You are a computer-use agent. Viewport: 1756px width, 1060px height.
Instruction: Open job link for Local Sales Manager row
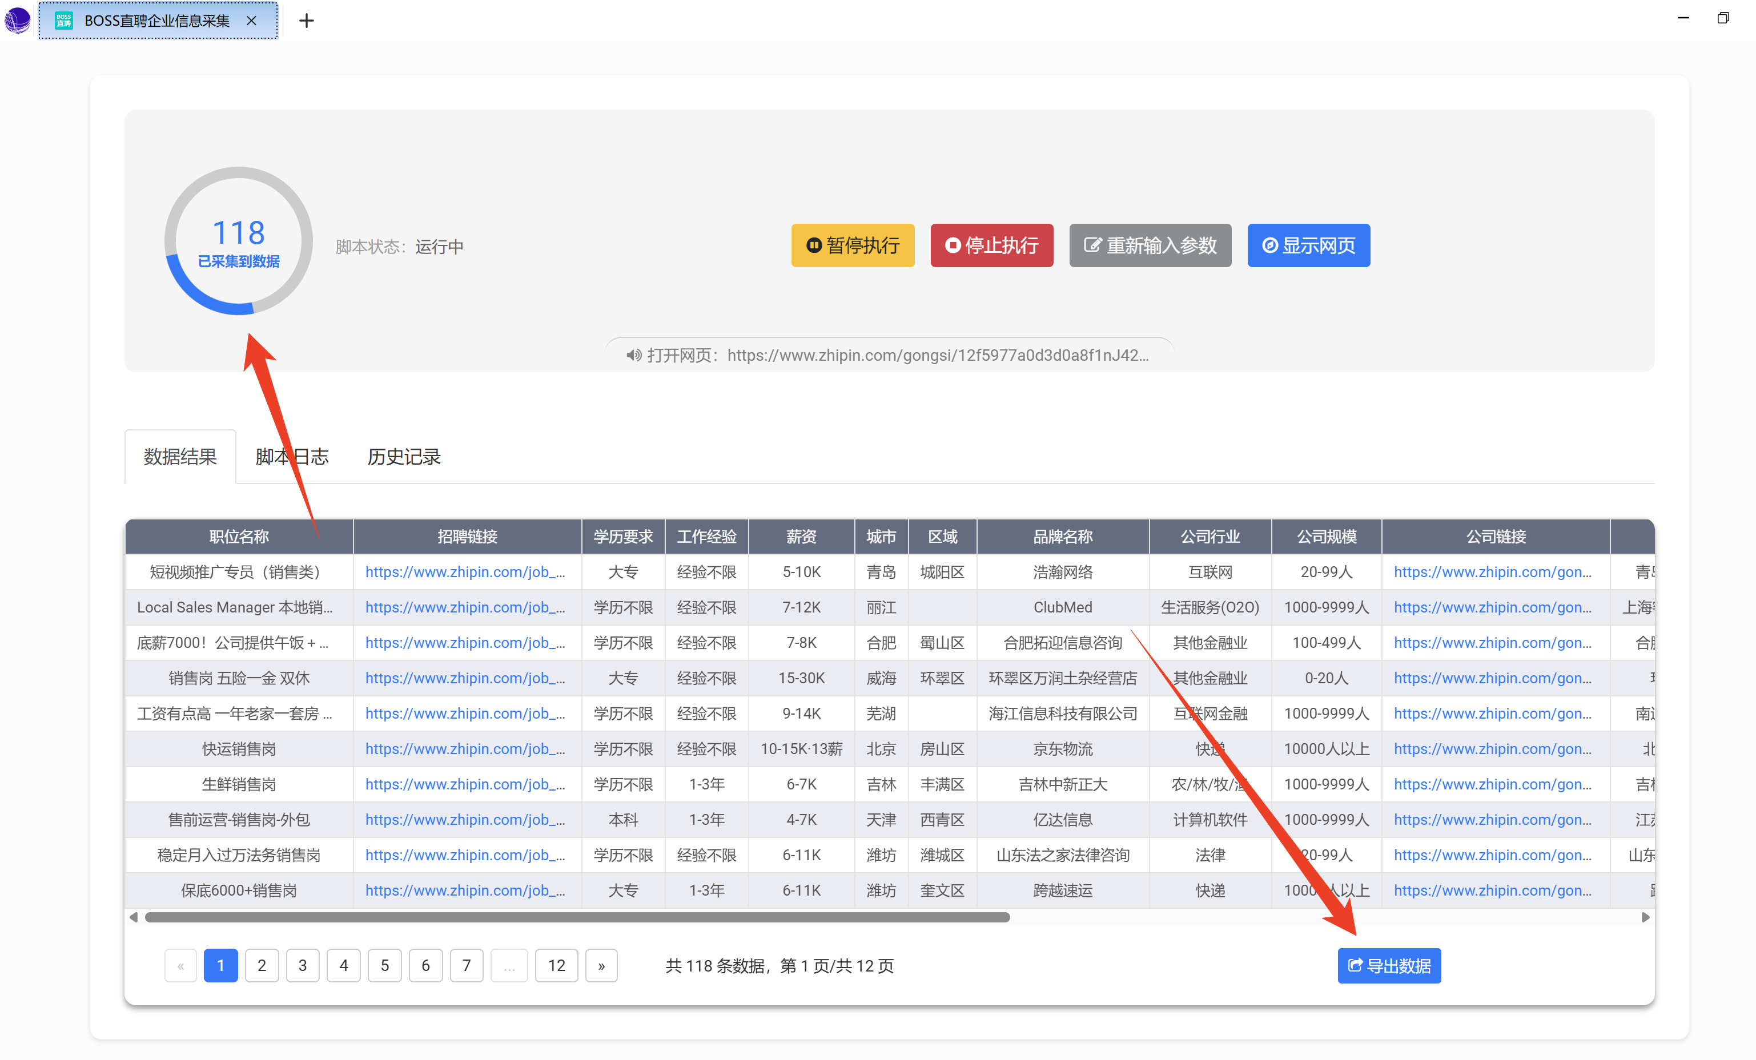[x=465, y=608]
